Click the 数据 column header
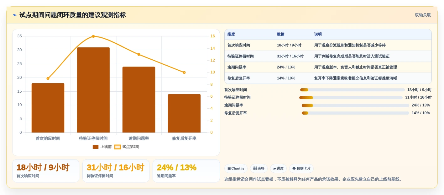Viewport: 444px width, 195px height. coord(281,34)
